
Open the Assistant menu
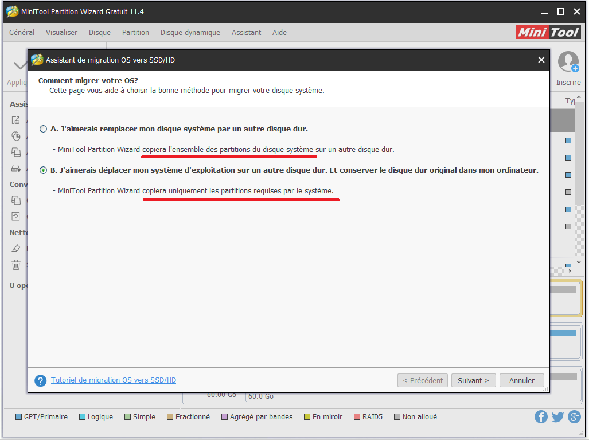tap(247, 33)
